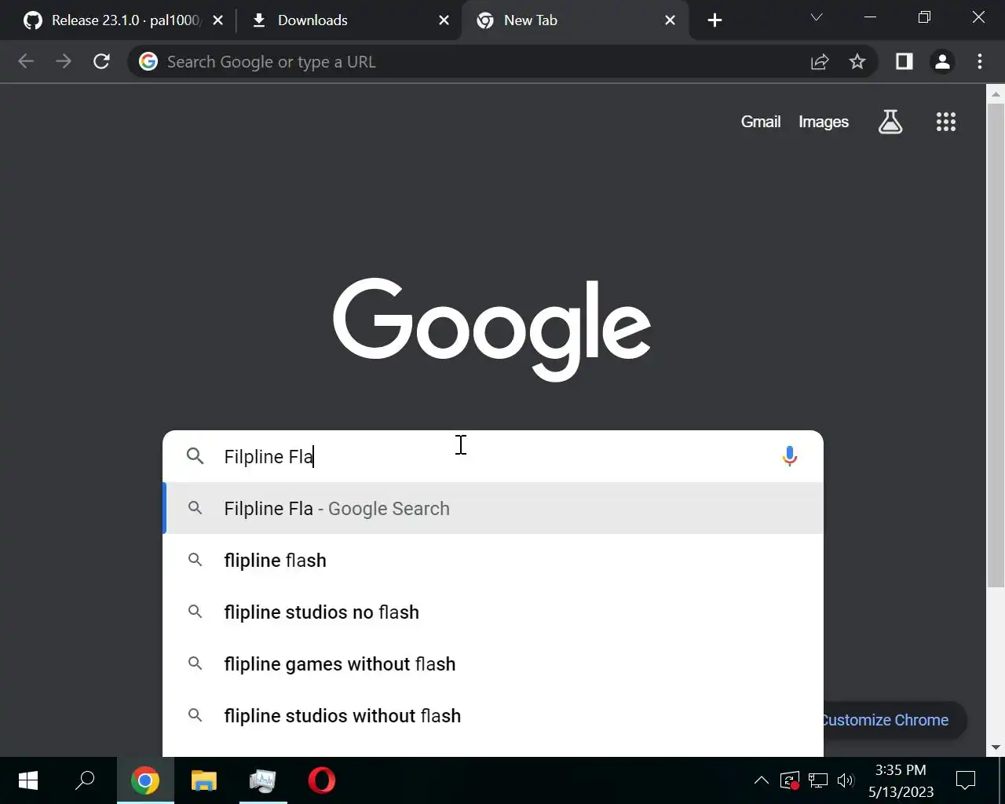The width and height of the screenshot is (1005, 804).
Task: Open the Chrome profile avatar menu
Action: [942, 61]
